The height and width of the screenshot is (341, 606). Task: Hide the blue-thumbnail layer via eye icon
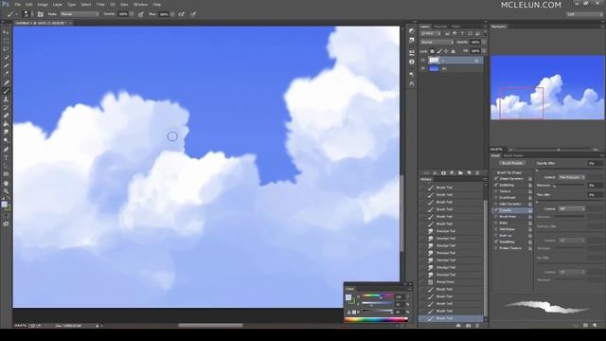[423, 69]
